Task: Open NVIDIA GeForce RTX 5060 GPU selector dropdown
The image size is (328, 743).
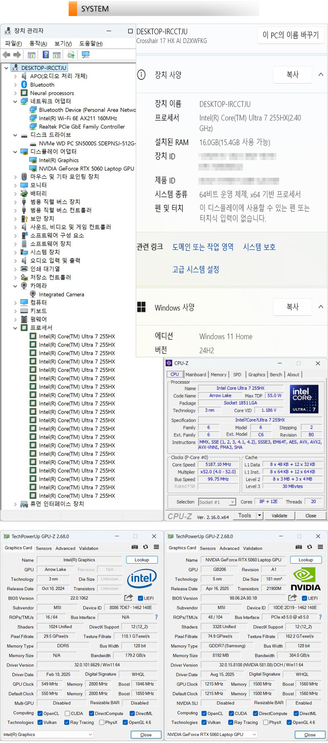Action: [x=254, y=734]
